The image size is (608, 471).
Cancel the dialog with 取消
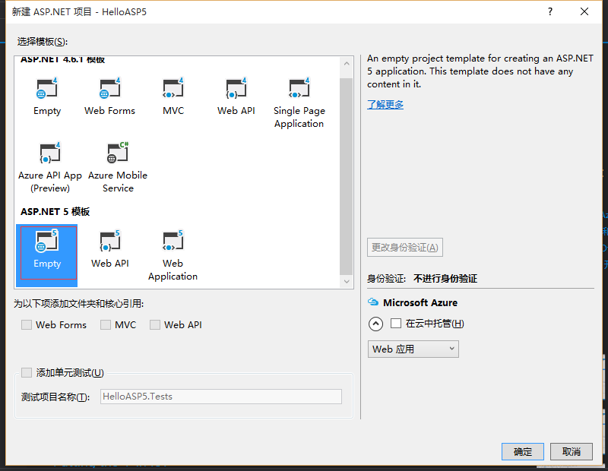coord(572,451)
